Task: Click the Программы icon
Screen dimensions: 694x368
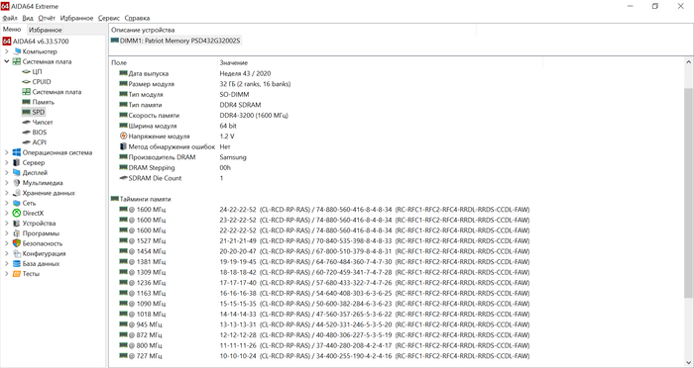Action: tap(17, 233)
